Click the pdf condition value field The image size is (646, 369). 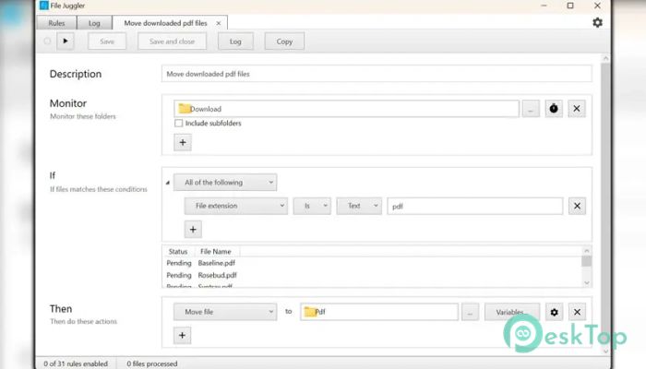(474, 206)
